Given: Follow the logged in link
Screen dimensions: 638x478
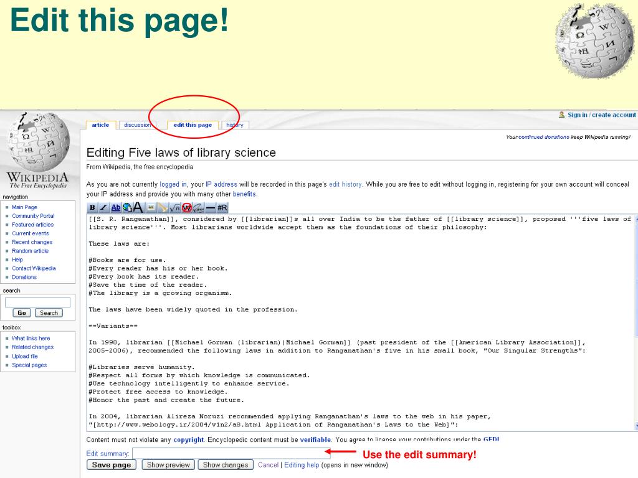Looking at the screenshot, I should (x=173, y=184).
